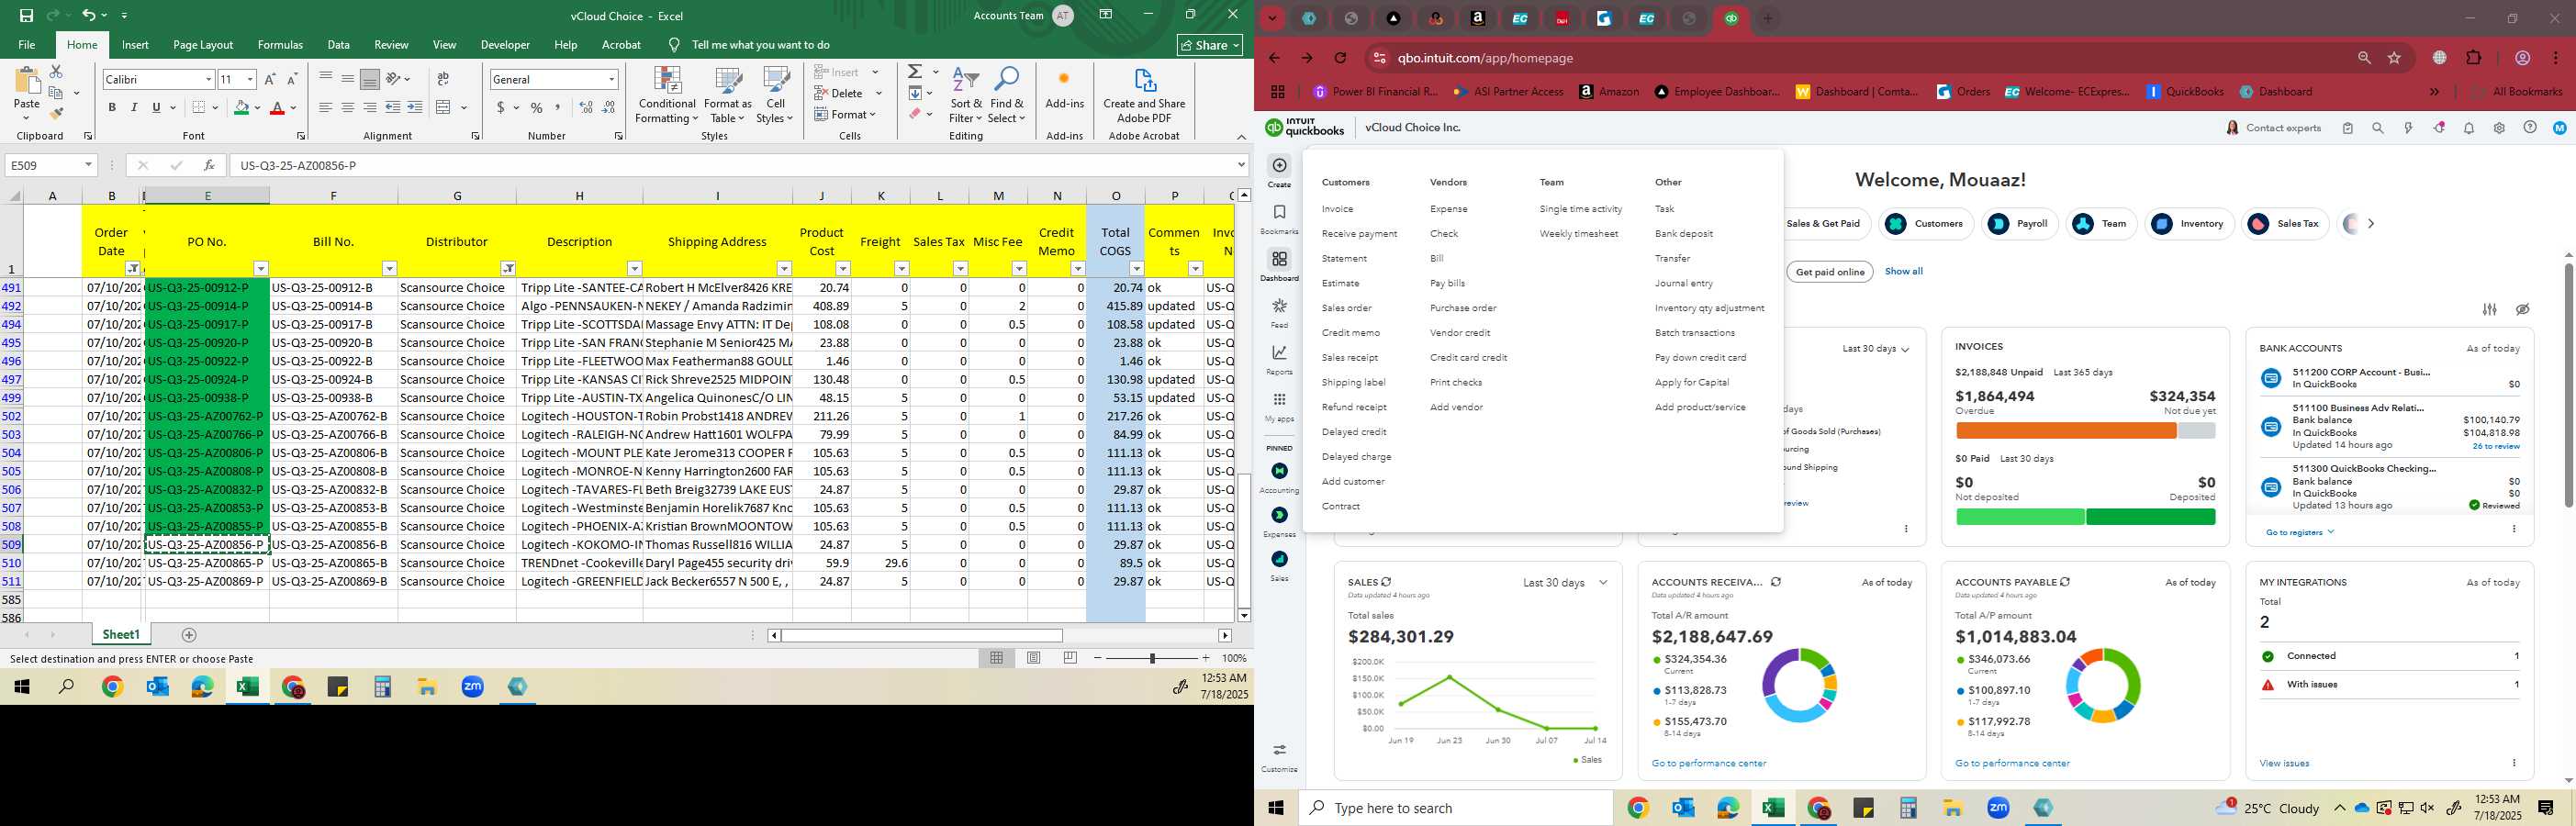Open QuickBooks settings gear

tap(2499, 128)
